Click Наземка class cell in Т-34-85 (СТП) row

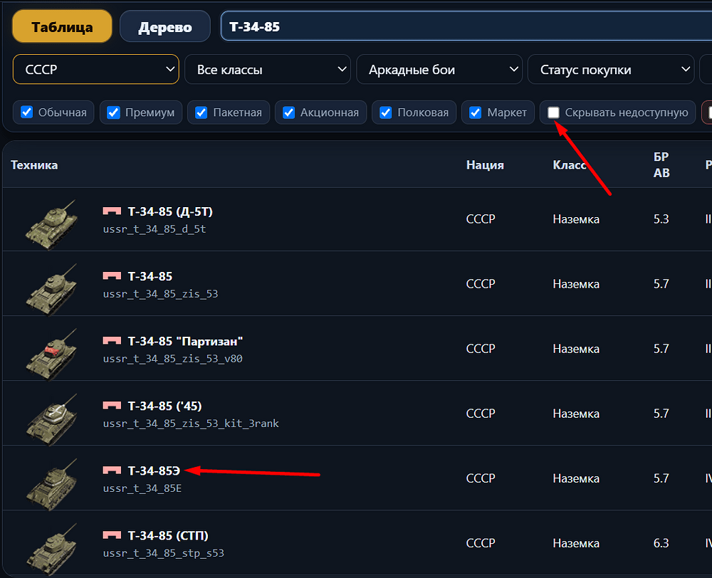pyautogui.click(x=576, y=544)
